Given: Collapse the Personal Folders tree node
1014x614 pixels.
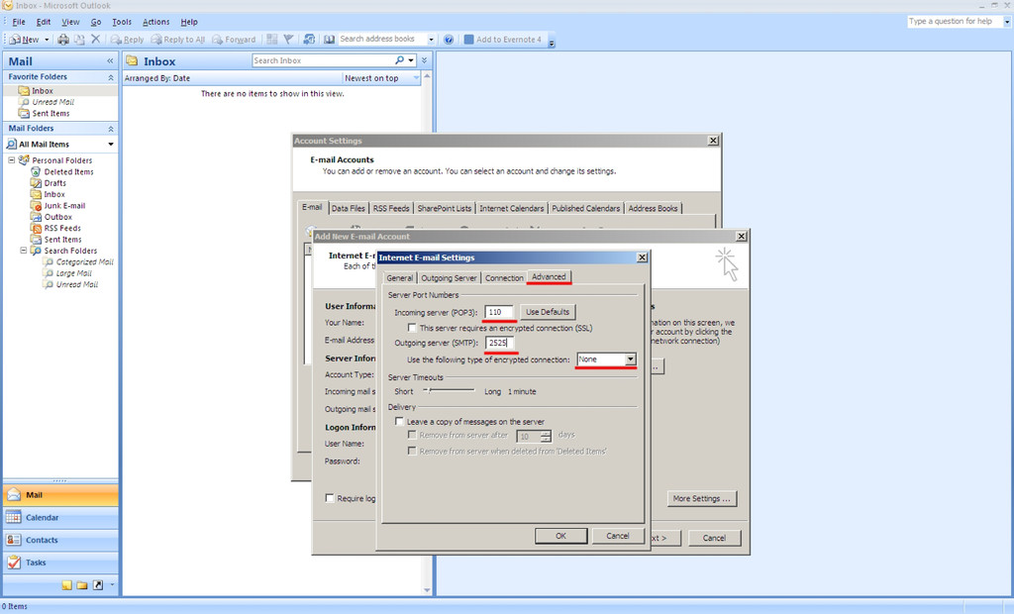Looking at the screenshot, I should (11, 159).
